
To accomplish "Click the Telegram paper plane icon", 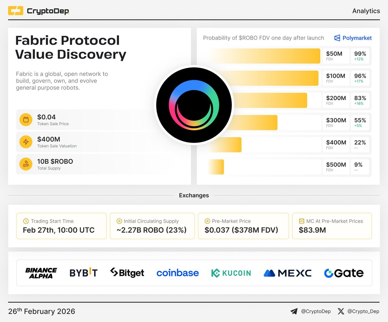I will tap(294, 311).
